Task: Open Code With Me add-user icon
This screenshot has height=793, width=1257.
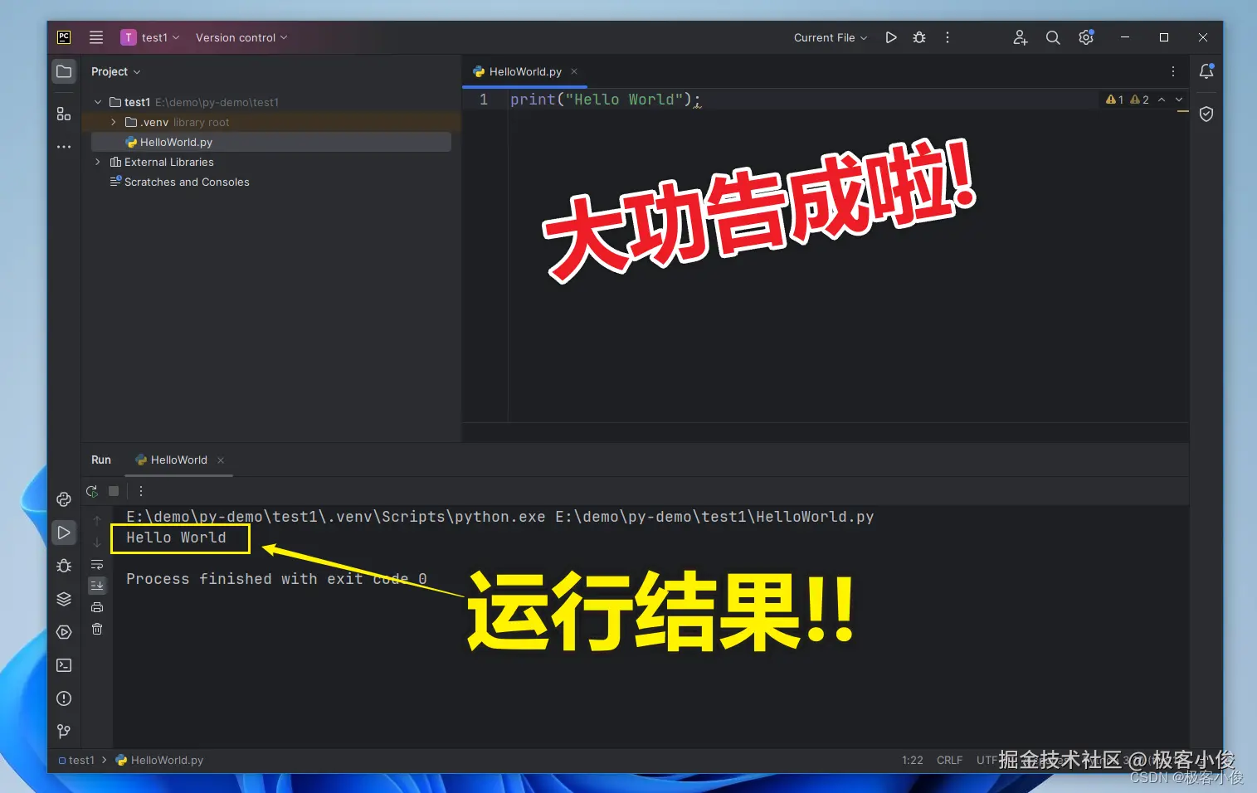Action: [x=1021, y=37]
